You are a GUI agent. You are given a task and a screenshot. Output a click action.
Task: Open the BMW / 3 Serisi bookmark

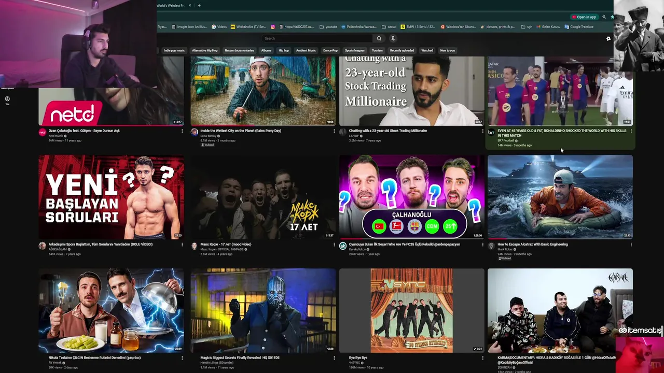(418, 27)
